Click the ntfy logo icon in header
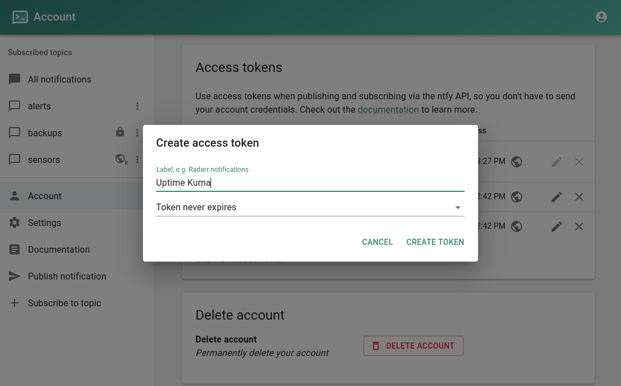621x386 pixels. (20, 17)
